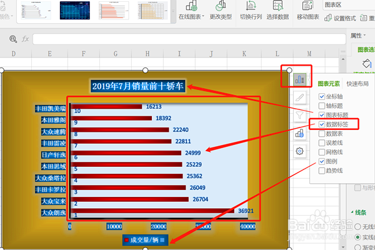Screen dimensions: 375x250
Task: Click the vertical scrollbar up arrow
Action: click(342, 59)
